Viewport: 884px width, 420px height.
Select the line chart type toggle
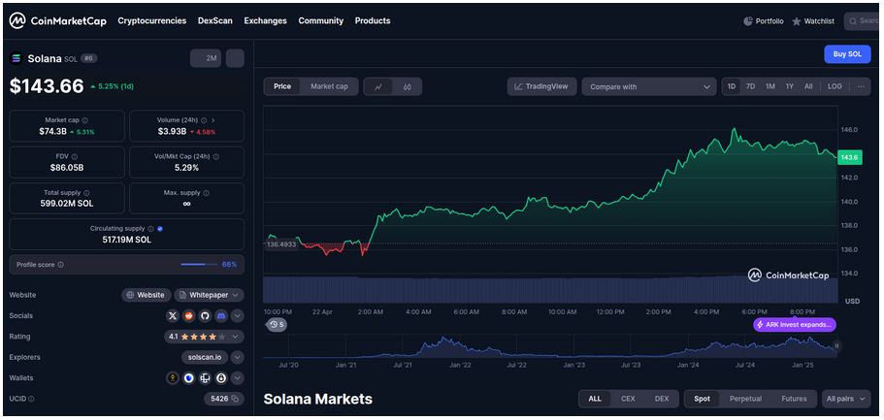[378, 87]
